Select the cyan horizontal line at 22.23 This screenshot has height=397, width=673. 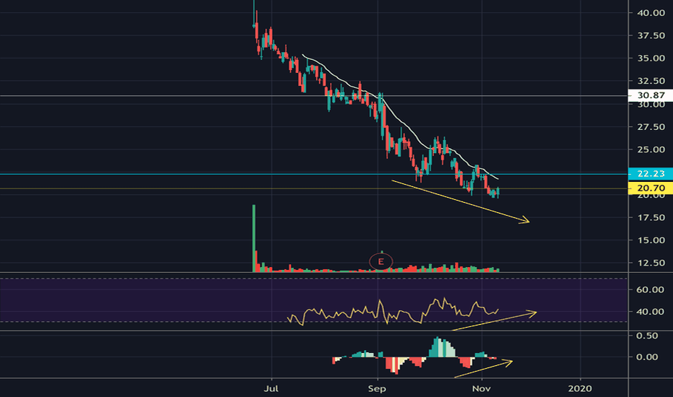(313, 174)
